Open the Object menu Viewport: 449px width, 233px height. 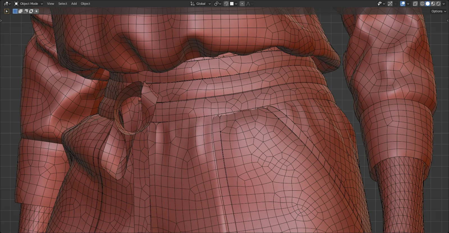pyautogui.click(x=85, y=4)
